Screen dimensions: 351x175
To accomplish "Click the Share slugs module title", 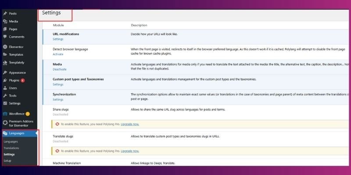I will coord(61,109).
